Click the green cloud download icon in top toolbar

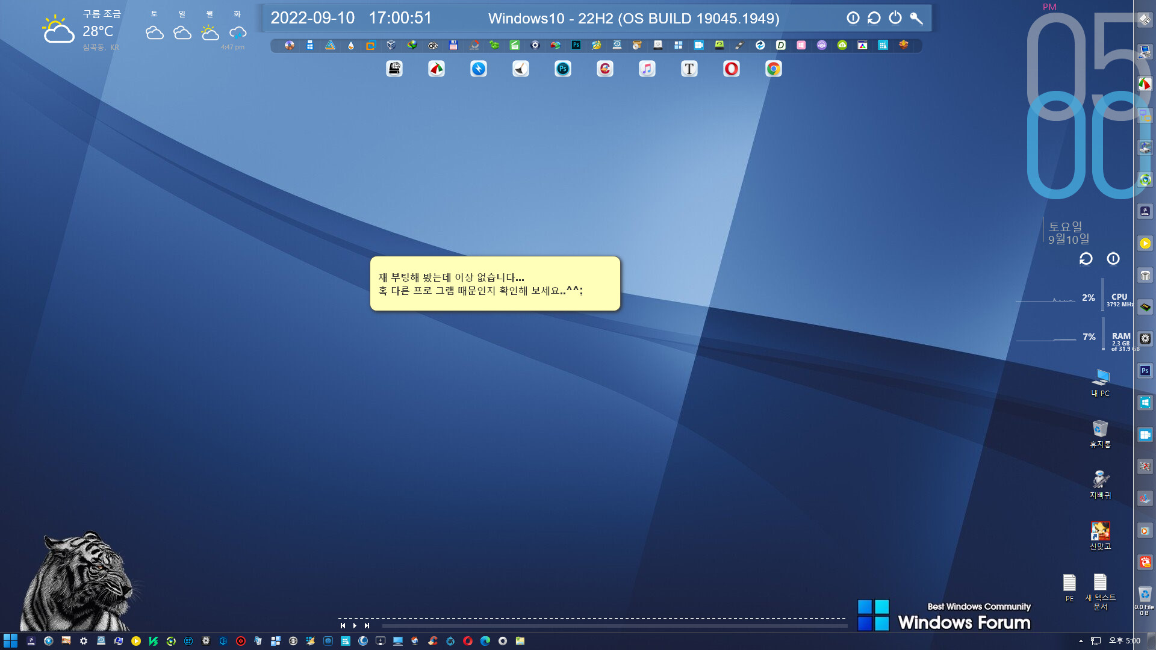842,45
